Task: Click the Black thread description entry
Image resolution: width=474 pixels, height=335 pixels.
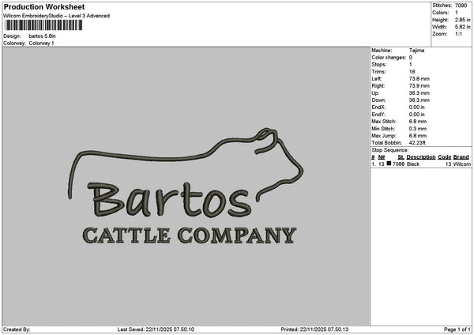Action: click(x=413, y=164)
